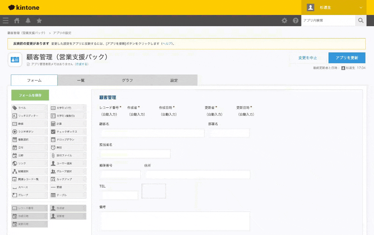The image size is (374, 235).
Task: Open the help question mark icon
Action: [x=295, y=21]
